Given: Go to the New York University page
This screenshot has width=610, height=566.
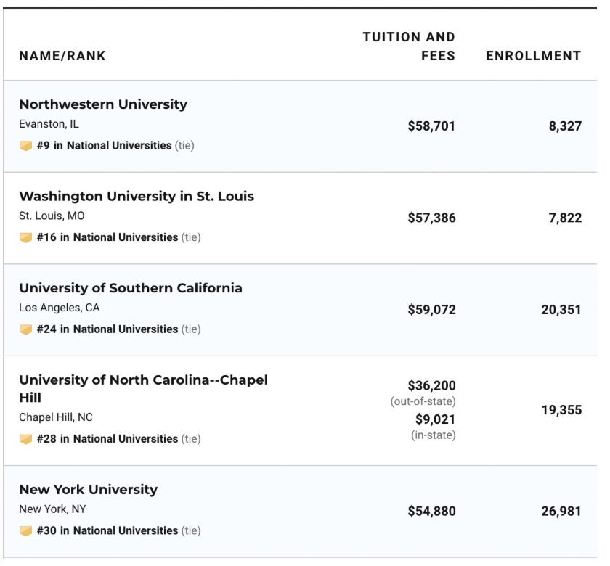Looking at the screenshot, I should tap(88, 490).
